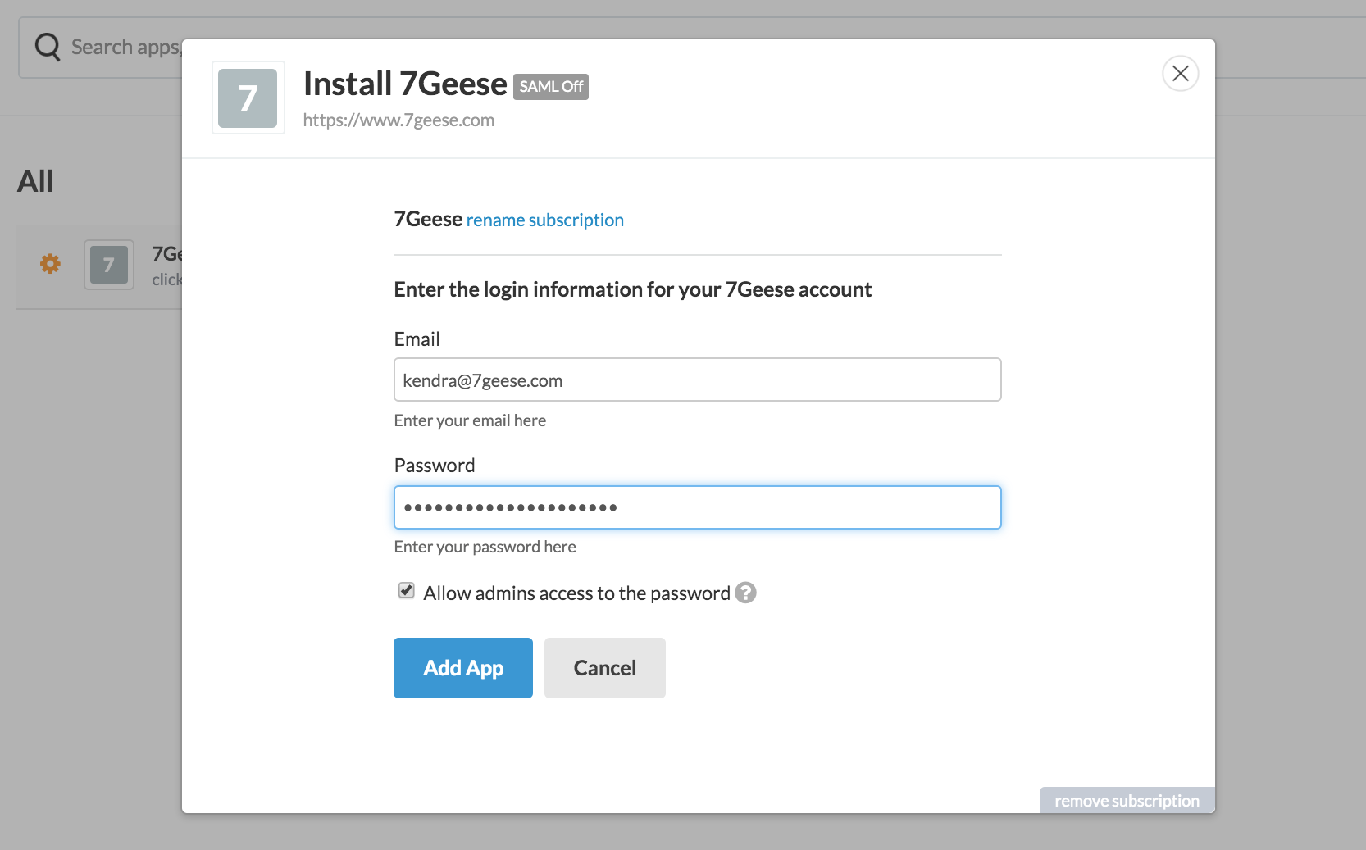Click the SAML Off badge
This screenshot has height=850, width=1366.
551,87
